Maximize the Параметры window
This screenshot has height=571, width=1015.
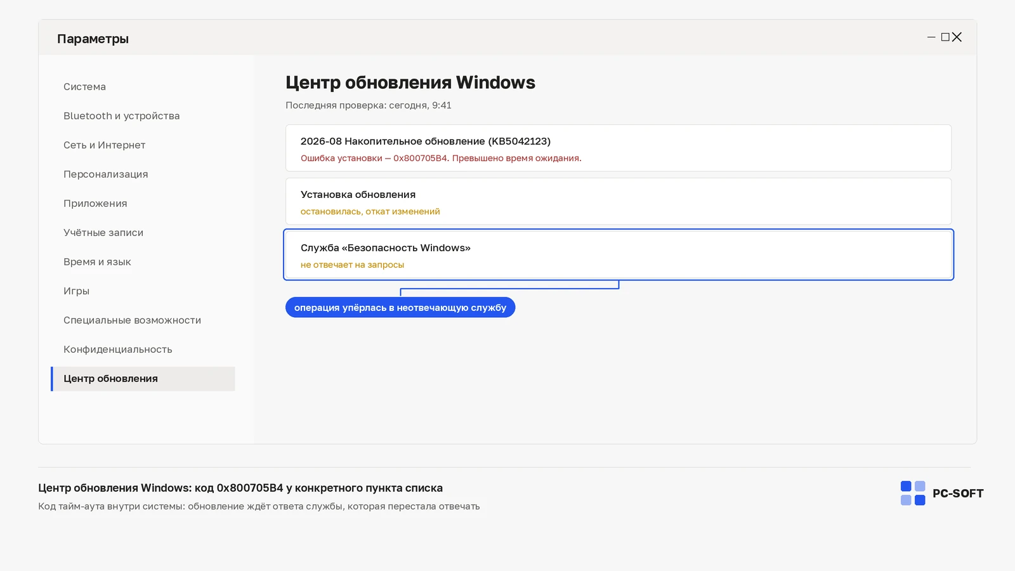click(945, 37)
